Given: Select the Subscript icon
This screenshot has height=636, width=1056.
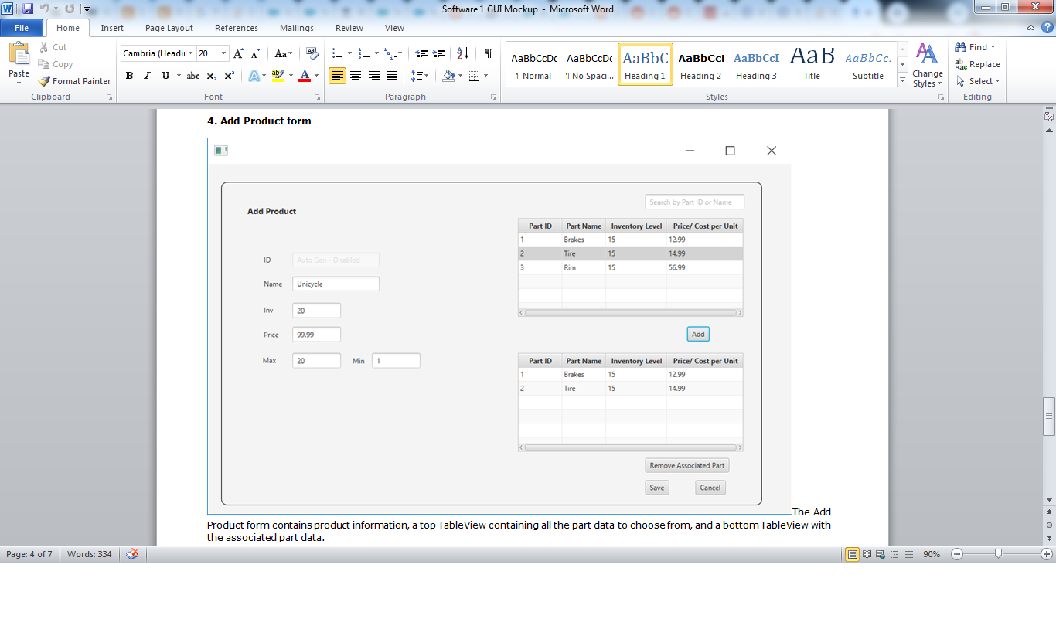Looking at the screenshot, I should (210, 75).
